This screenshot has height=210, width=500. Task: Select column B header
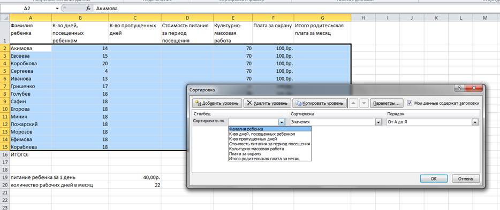coord(80,18)
